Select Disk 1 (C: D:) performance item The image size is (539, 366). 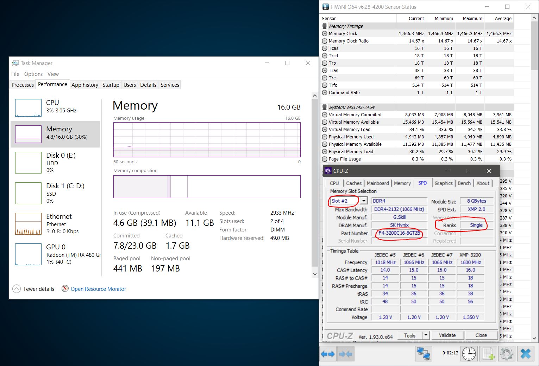(x=55, y=193)
